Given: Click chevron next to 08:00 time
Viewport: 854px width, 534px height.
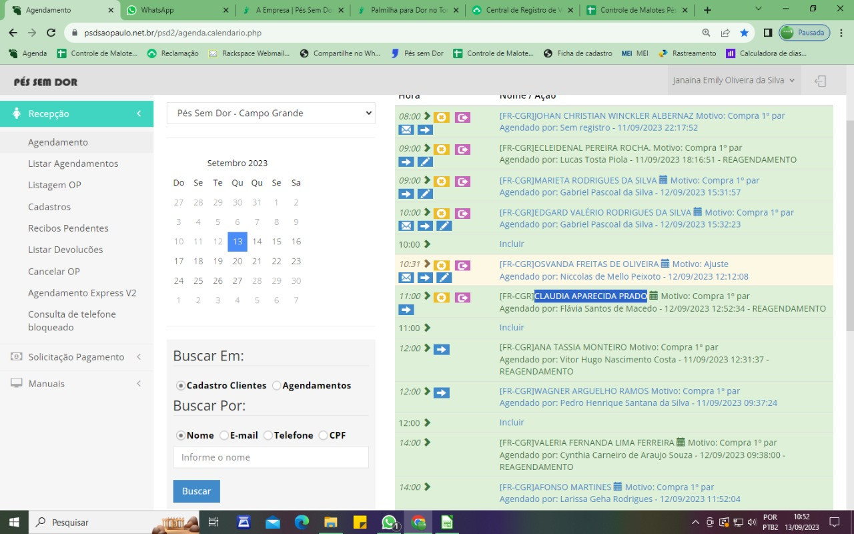Looking at the screenshot, I should click(x=428, y=116).
